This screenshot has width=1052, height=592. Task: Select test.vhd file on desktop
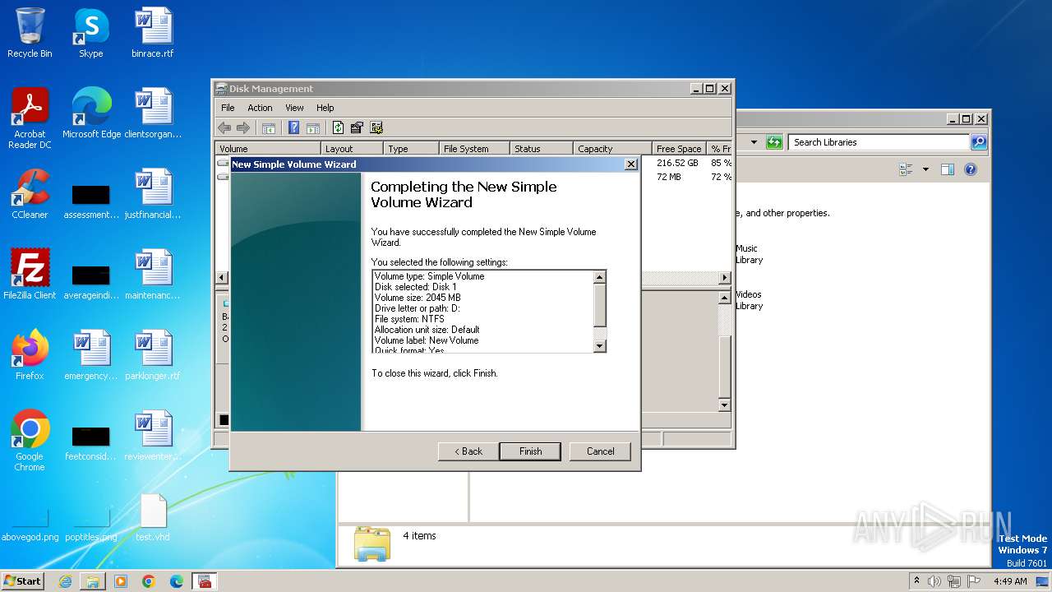point(153,517)
